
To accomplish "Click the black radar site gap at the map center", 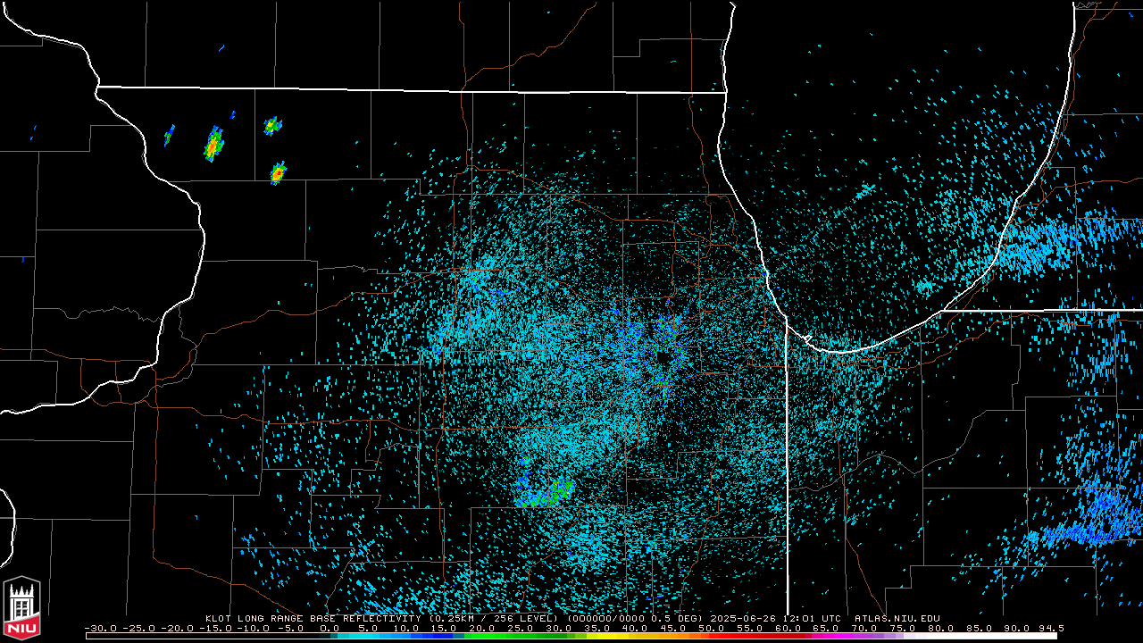I will pyautogui.click(x=662, y=358).
